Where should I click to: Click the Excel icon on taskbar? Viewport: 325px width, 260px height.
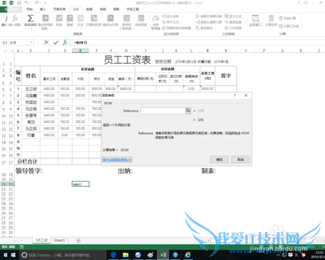(163, 255)
